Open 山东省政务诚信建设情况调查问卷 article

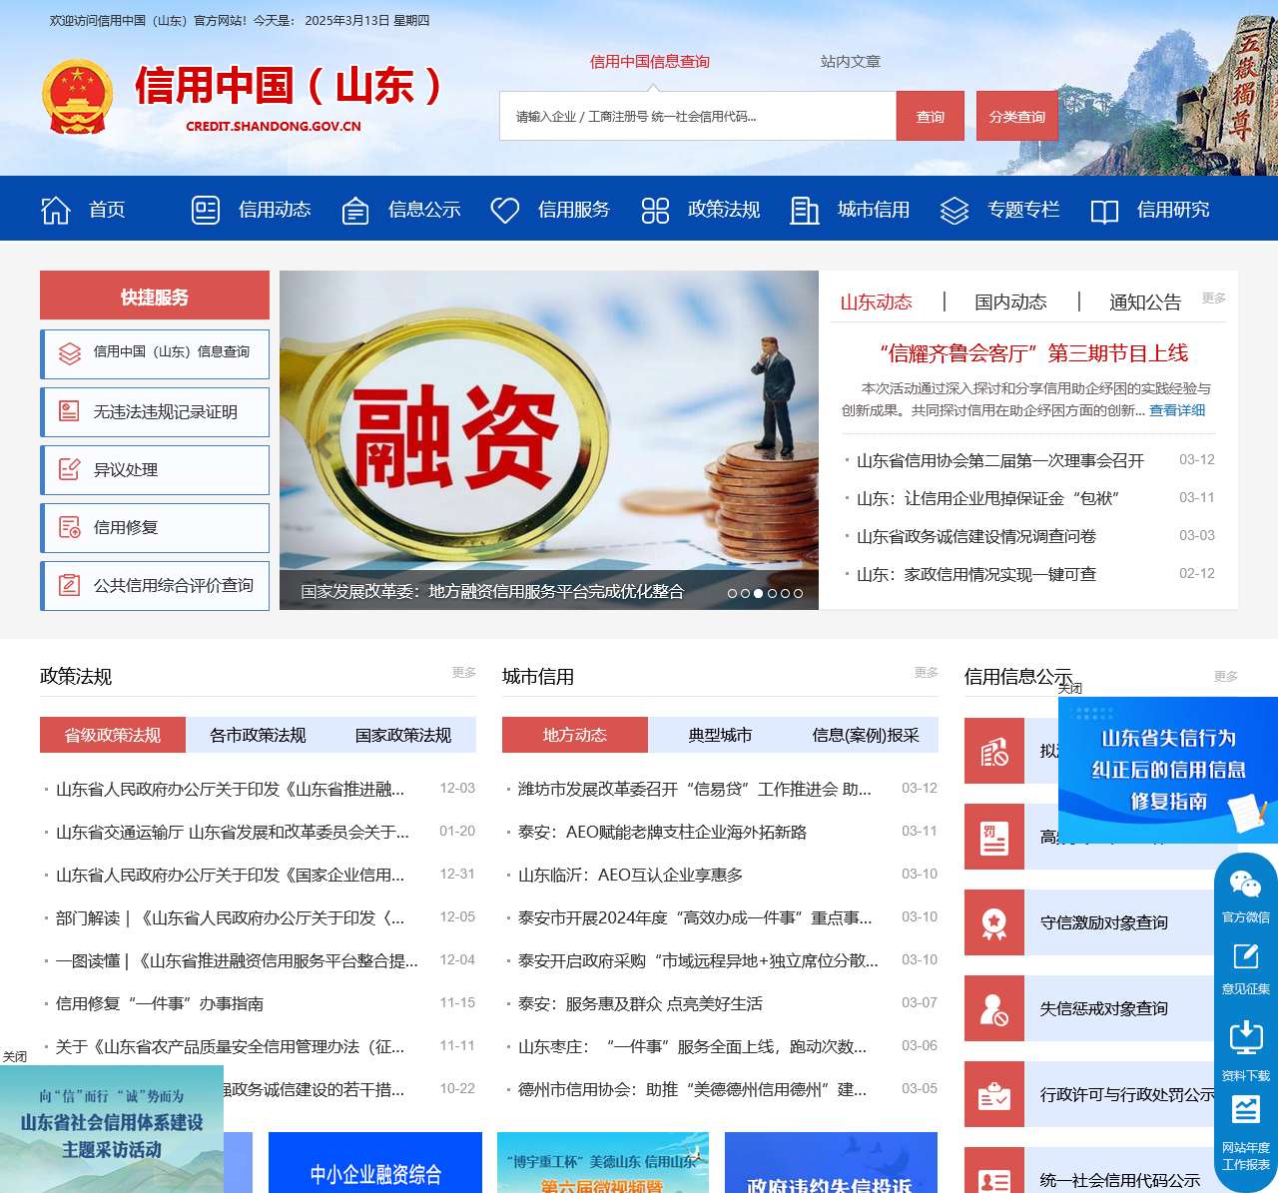[976, 536]
